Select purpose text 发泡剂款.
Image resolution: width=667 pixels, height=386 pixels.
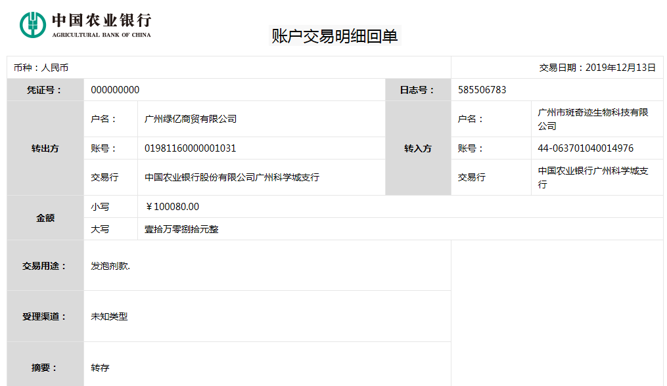point(110,266)
